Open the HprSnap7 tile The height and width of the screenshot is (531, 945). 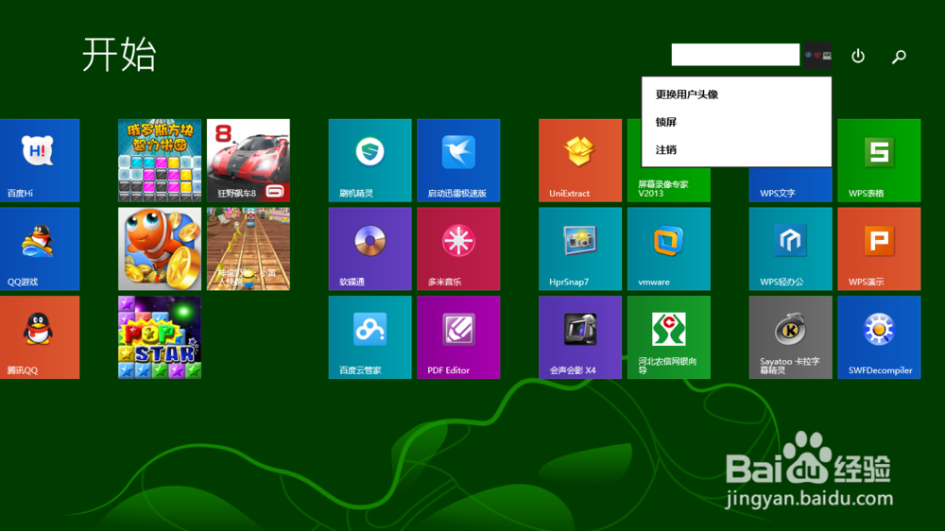pos(580,248)
